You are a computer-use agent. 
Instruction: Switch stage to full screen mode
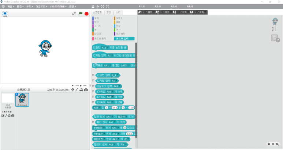point(5,14)
